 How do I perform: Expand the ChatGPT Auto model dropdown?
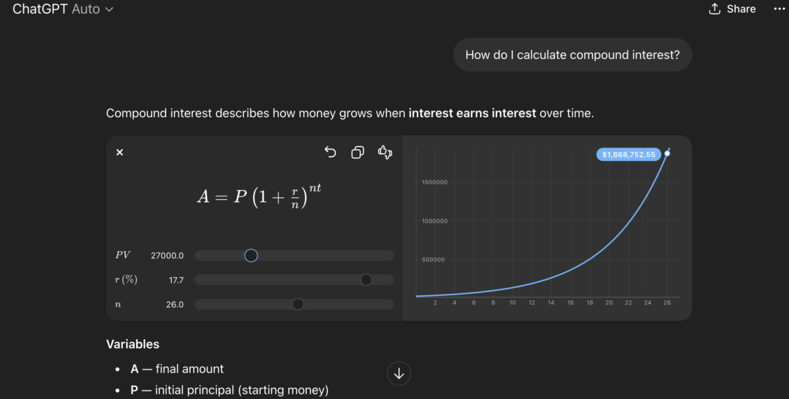coord(108,9)
